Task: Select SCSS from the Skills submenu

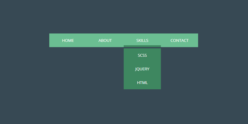Action: [142, 55]
